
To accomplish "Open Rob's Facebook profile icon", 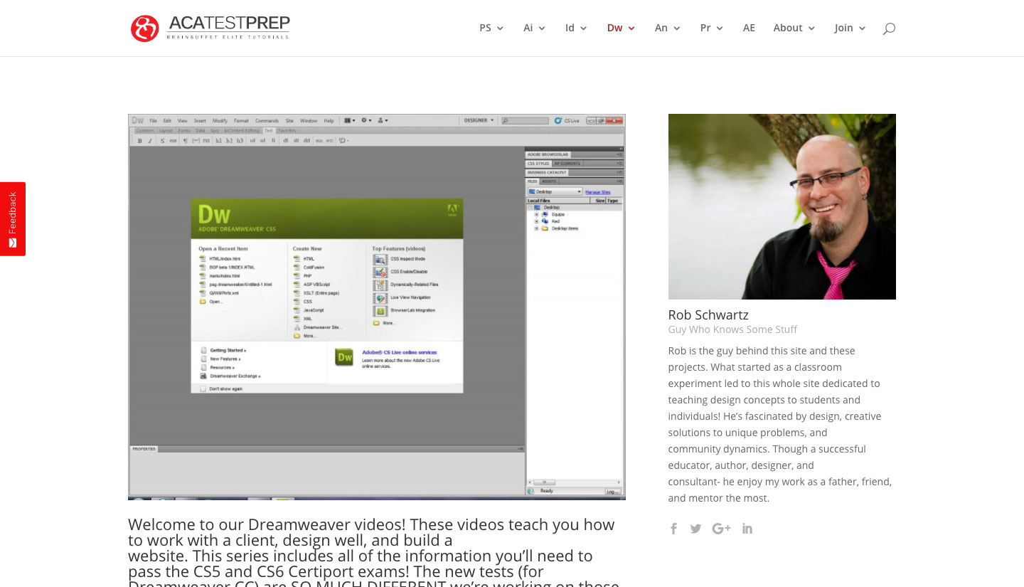I will (x=673, y=529).
